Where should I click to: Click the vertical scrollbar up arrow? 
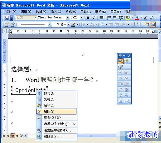coord(160,32)
